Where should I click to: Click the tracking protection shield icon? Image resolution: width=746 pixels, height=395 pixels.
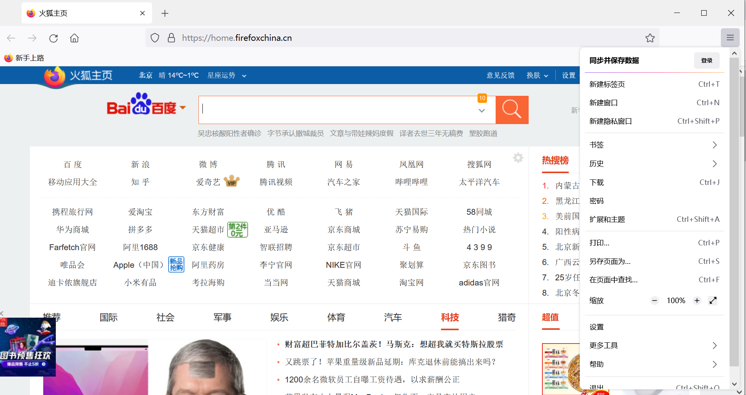pyautogui.click(x=154, y=37)
